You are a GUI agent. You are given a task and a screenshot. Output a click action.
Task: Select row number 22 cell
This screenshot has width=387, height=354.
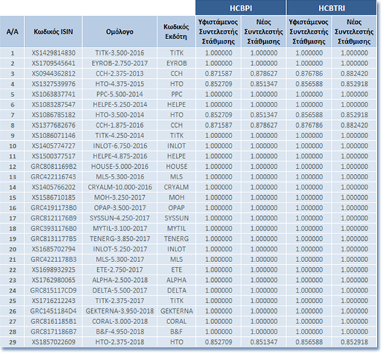tap(12, 270)
